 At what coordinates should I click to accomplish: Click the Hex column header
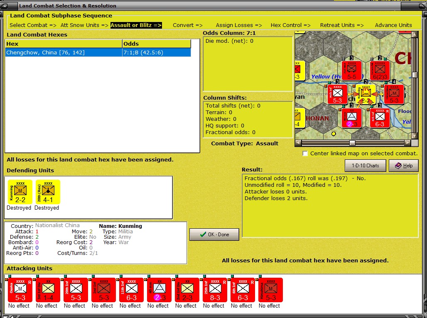pyautogui.click(x=64, y=44)
